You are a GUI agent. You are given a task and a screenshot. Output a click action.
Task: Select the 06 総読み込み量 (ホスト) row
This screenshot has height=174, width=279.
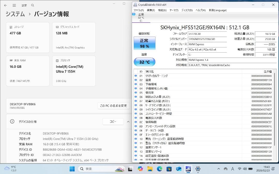203,97
